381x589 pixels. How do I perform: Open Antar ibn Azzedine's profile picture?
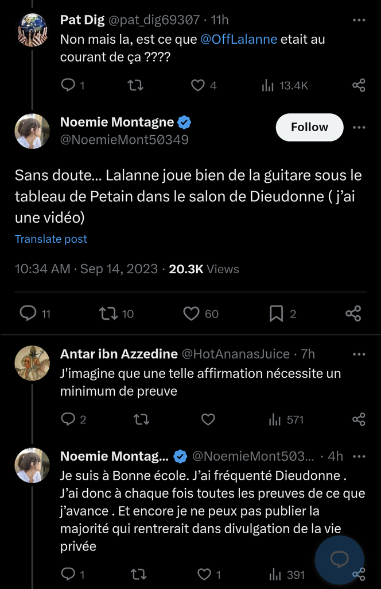[x=32, y=363]
